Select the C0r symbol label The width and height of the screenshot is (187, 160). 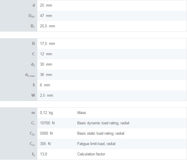32,134
